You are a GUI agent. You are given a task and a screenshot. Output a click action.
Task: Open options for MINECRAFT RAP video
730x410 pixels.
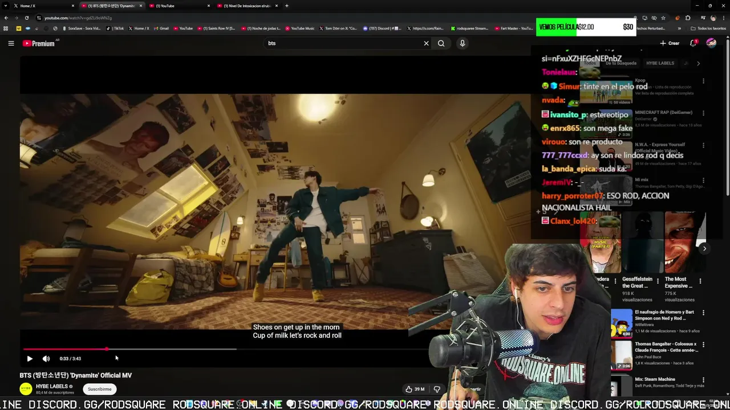703,113
